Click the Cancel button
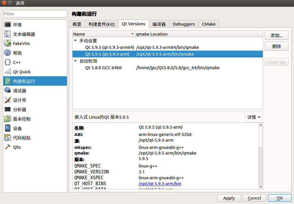 pyautogui.click(x=254, y=198)
